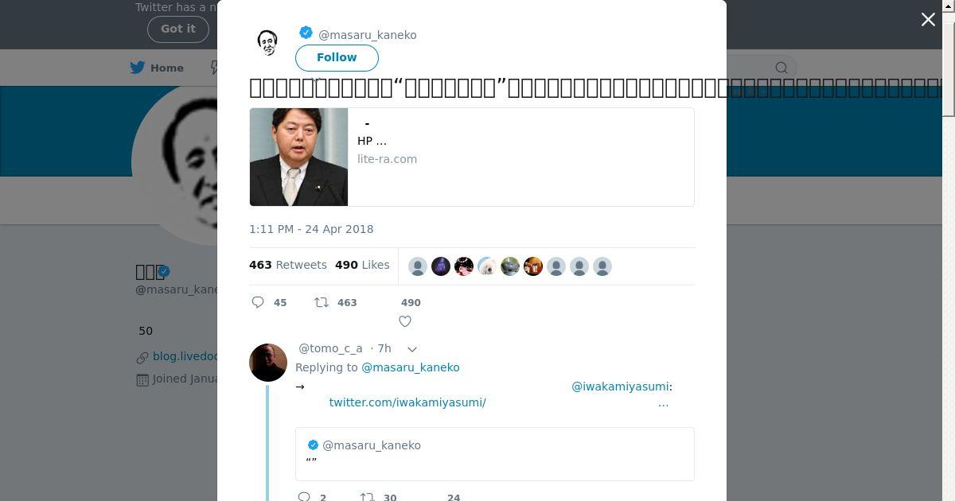Dismiss the notice with Got it

(177, 29)
